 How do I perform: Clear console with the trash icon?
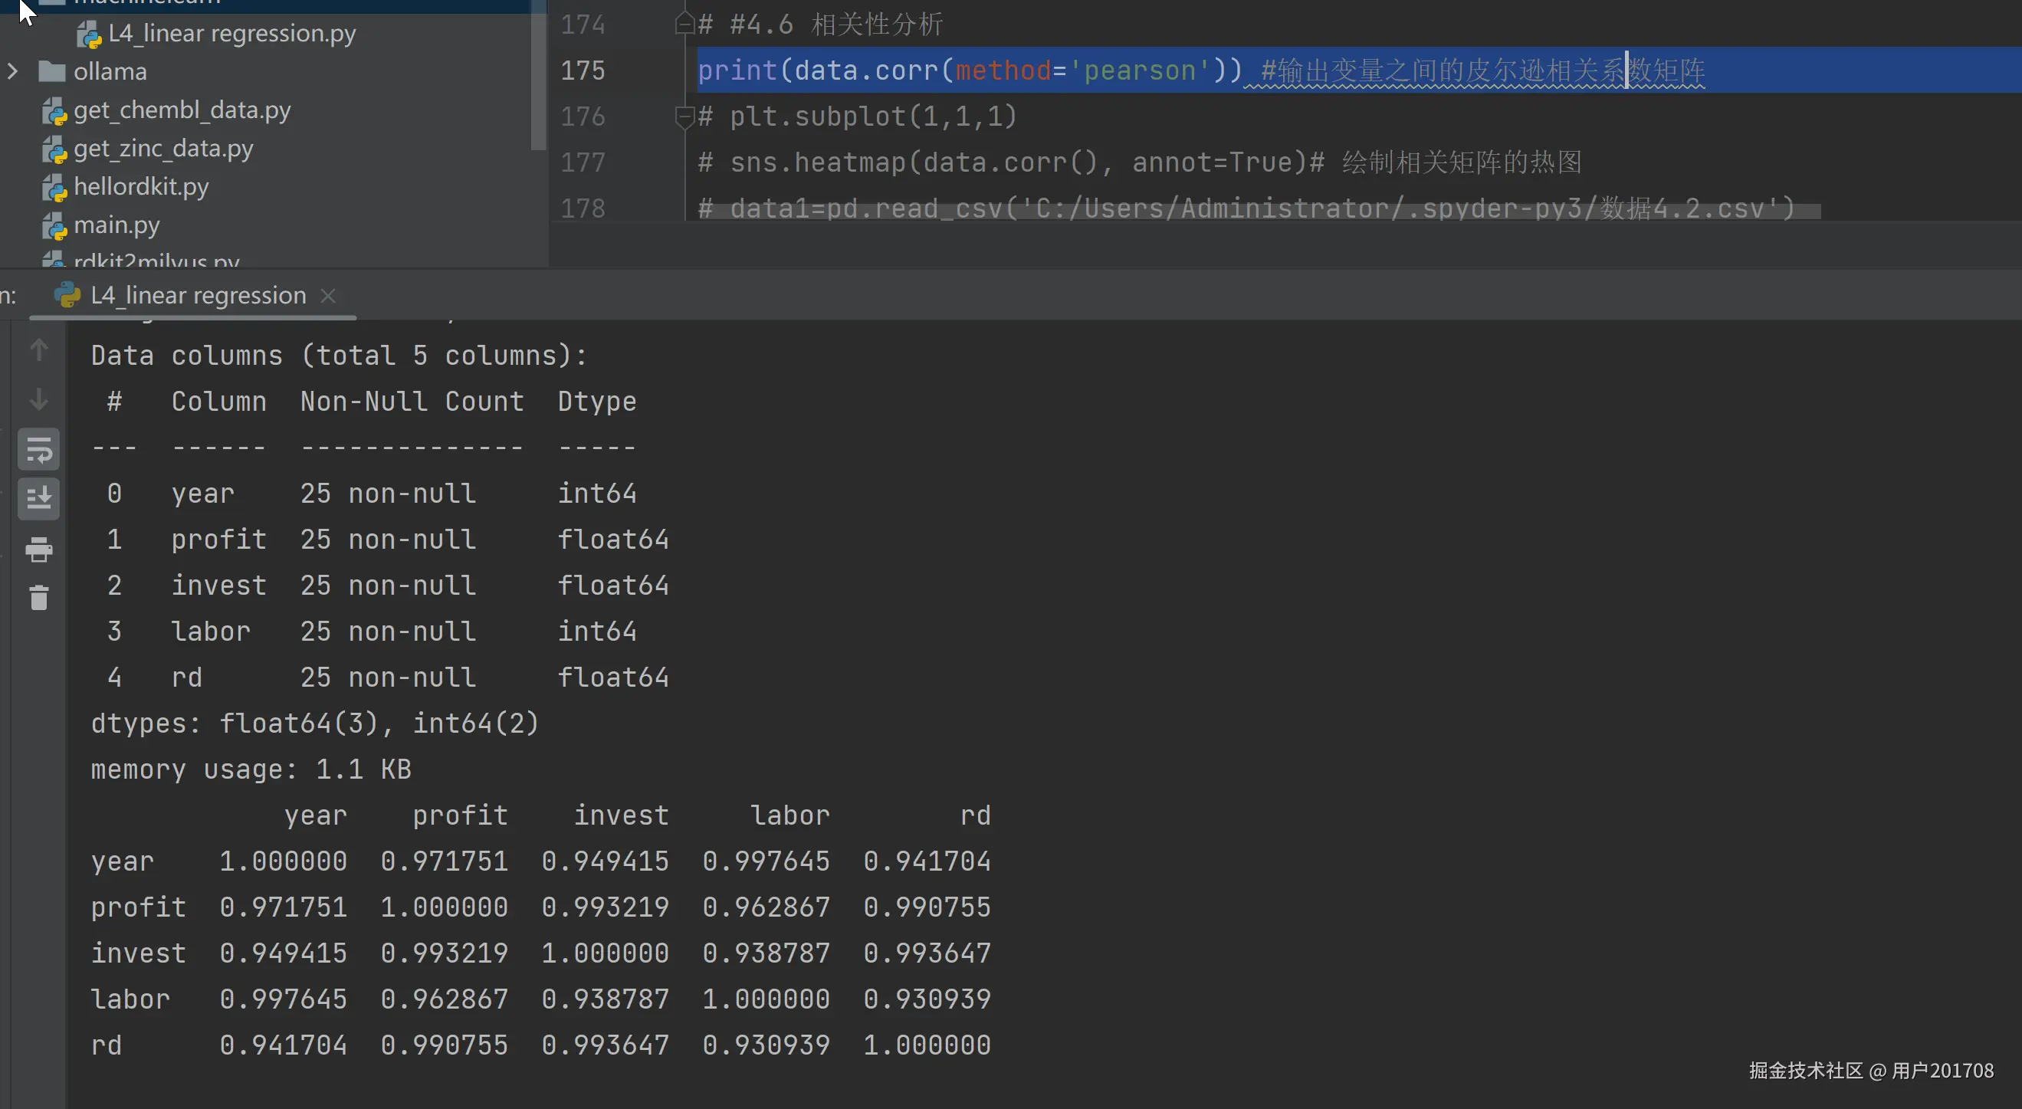(38, 598)
